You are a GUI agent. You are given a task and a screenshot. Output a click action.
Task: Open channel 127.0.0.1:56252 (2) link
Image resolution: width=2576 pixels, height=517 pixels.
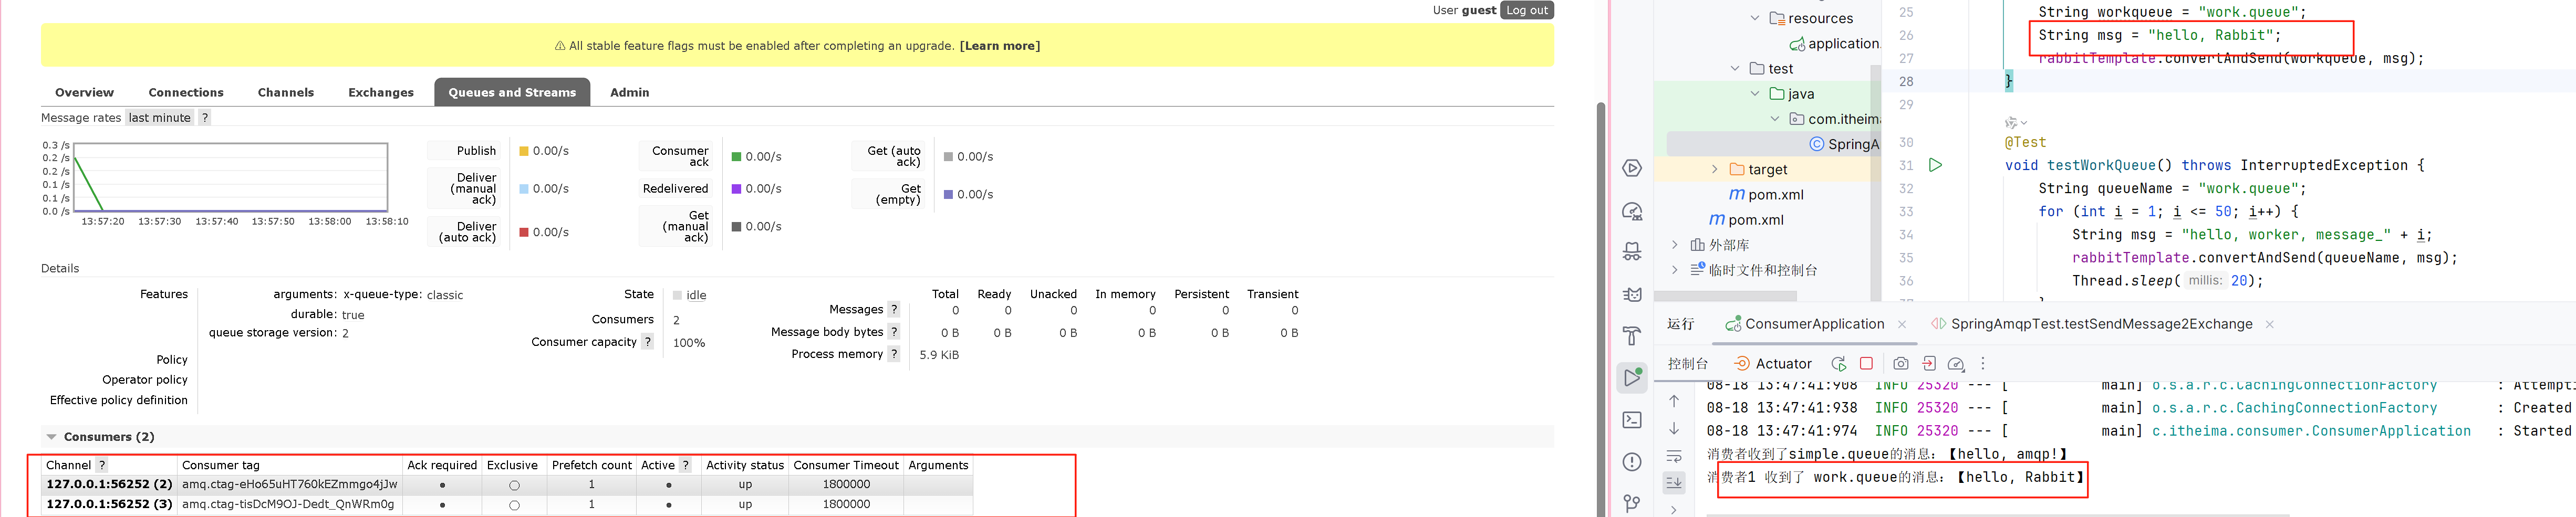point(109,484)
